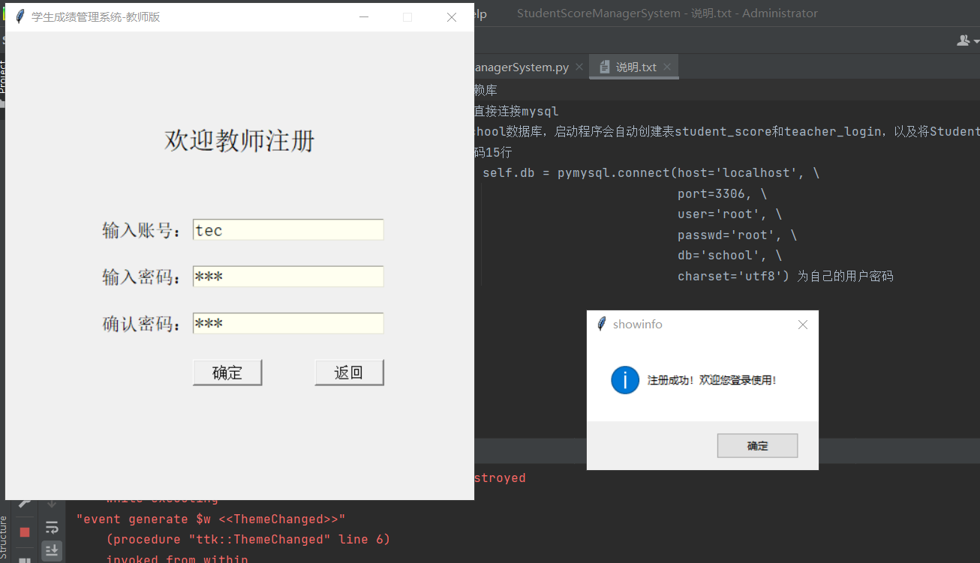Click console line event generate $w <<ThemeChanged>>
Viewport: 980px width, 563px height.
[x=211, y=519]
